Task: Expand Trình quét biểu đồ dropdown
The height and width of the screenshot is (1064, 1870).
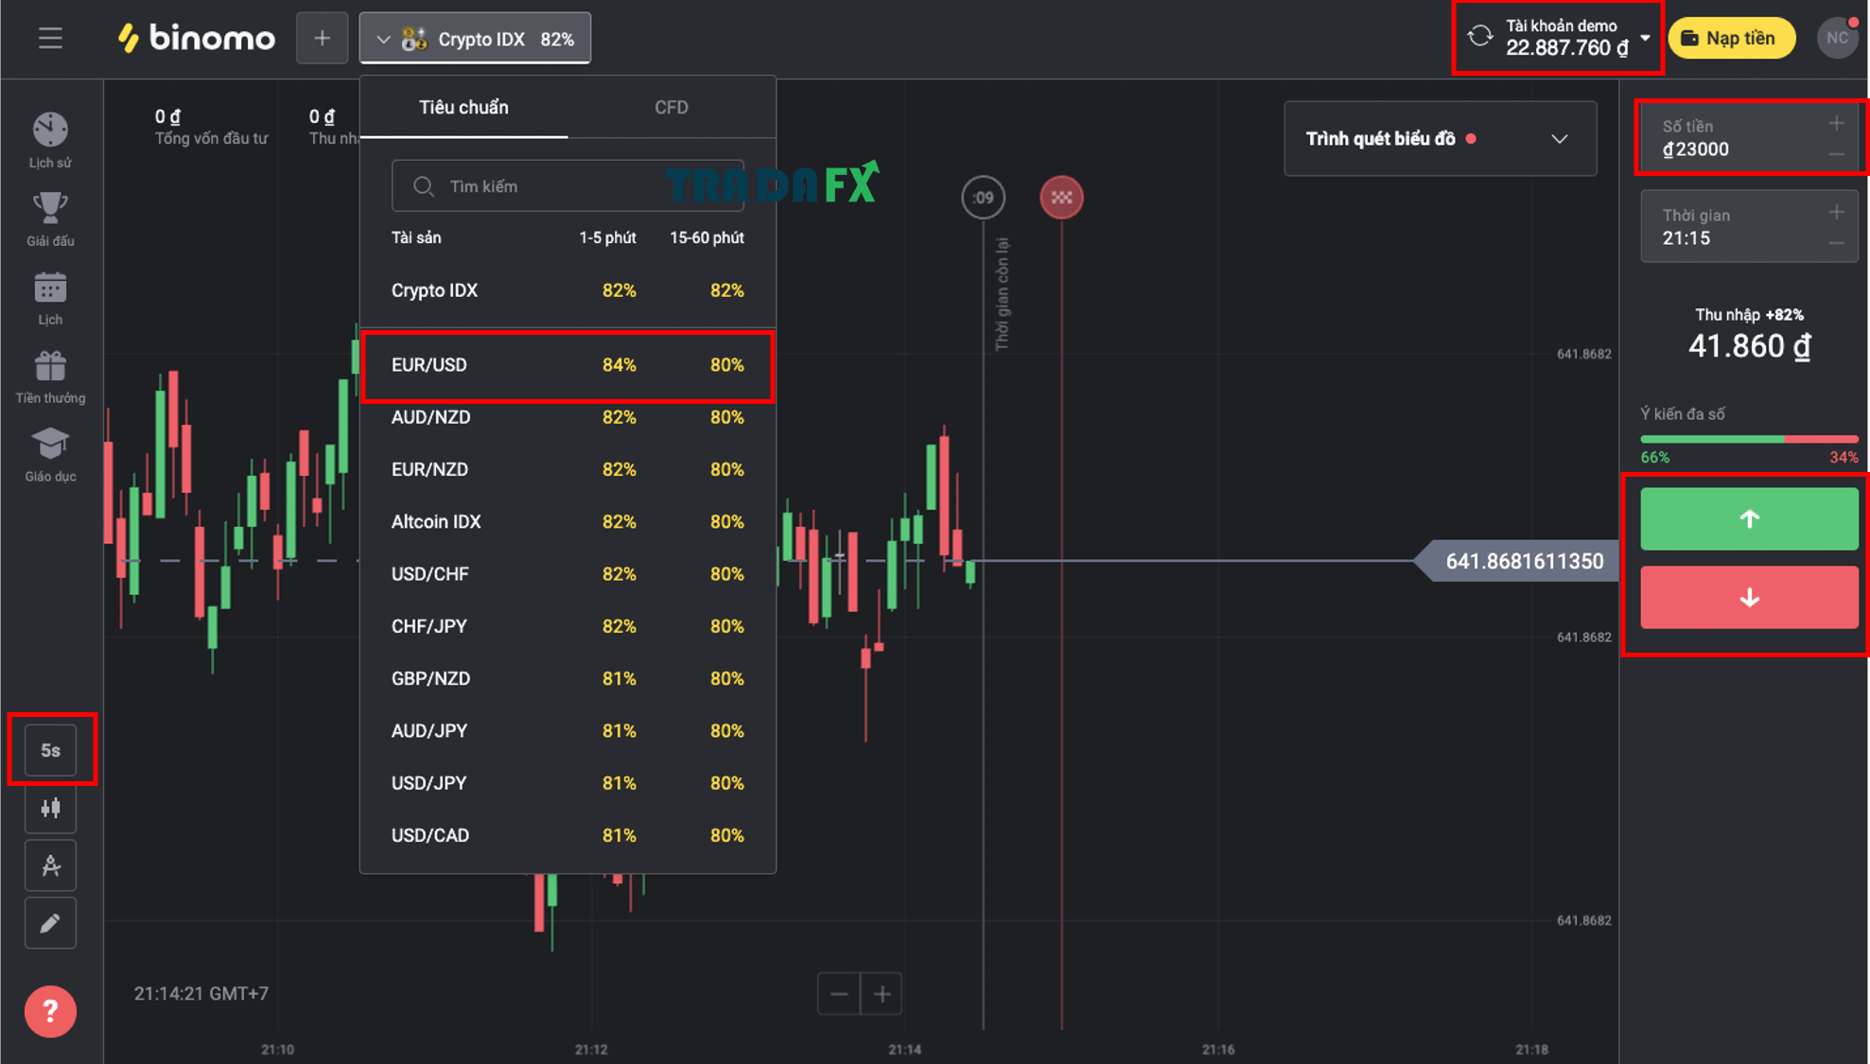Action: pos(1440,139)
